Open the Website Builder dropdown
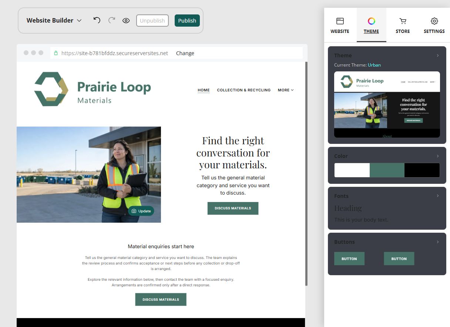The image size is (450, 327). (54, 21)
